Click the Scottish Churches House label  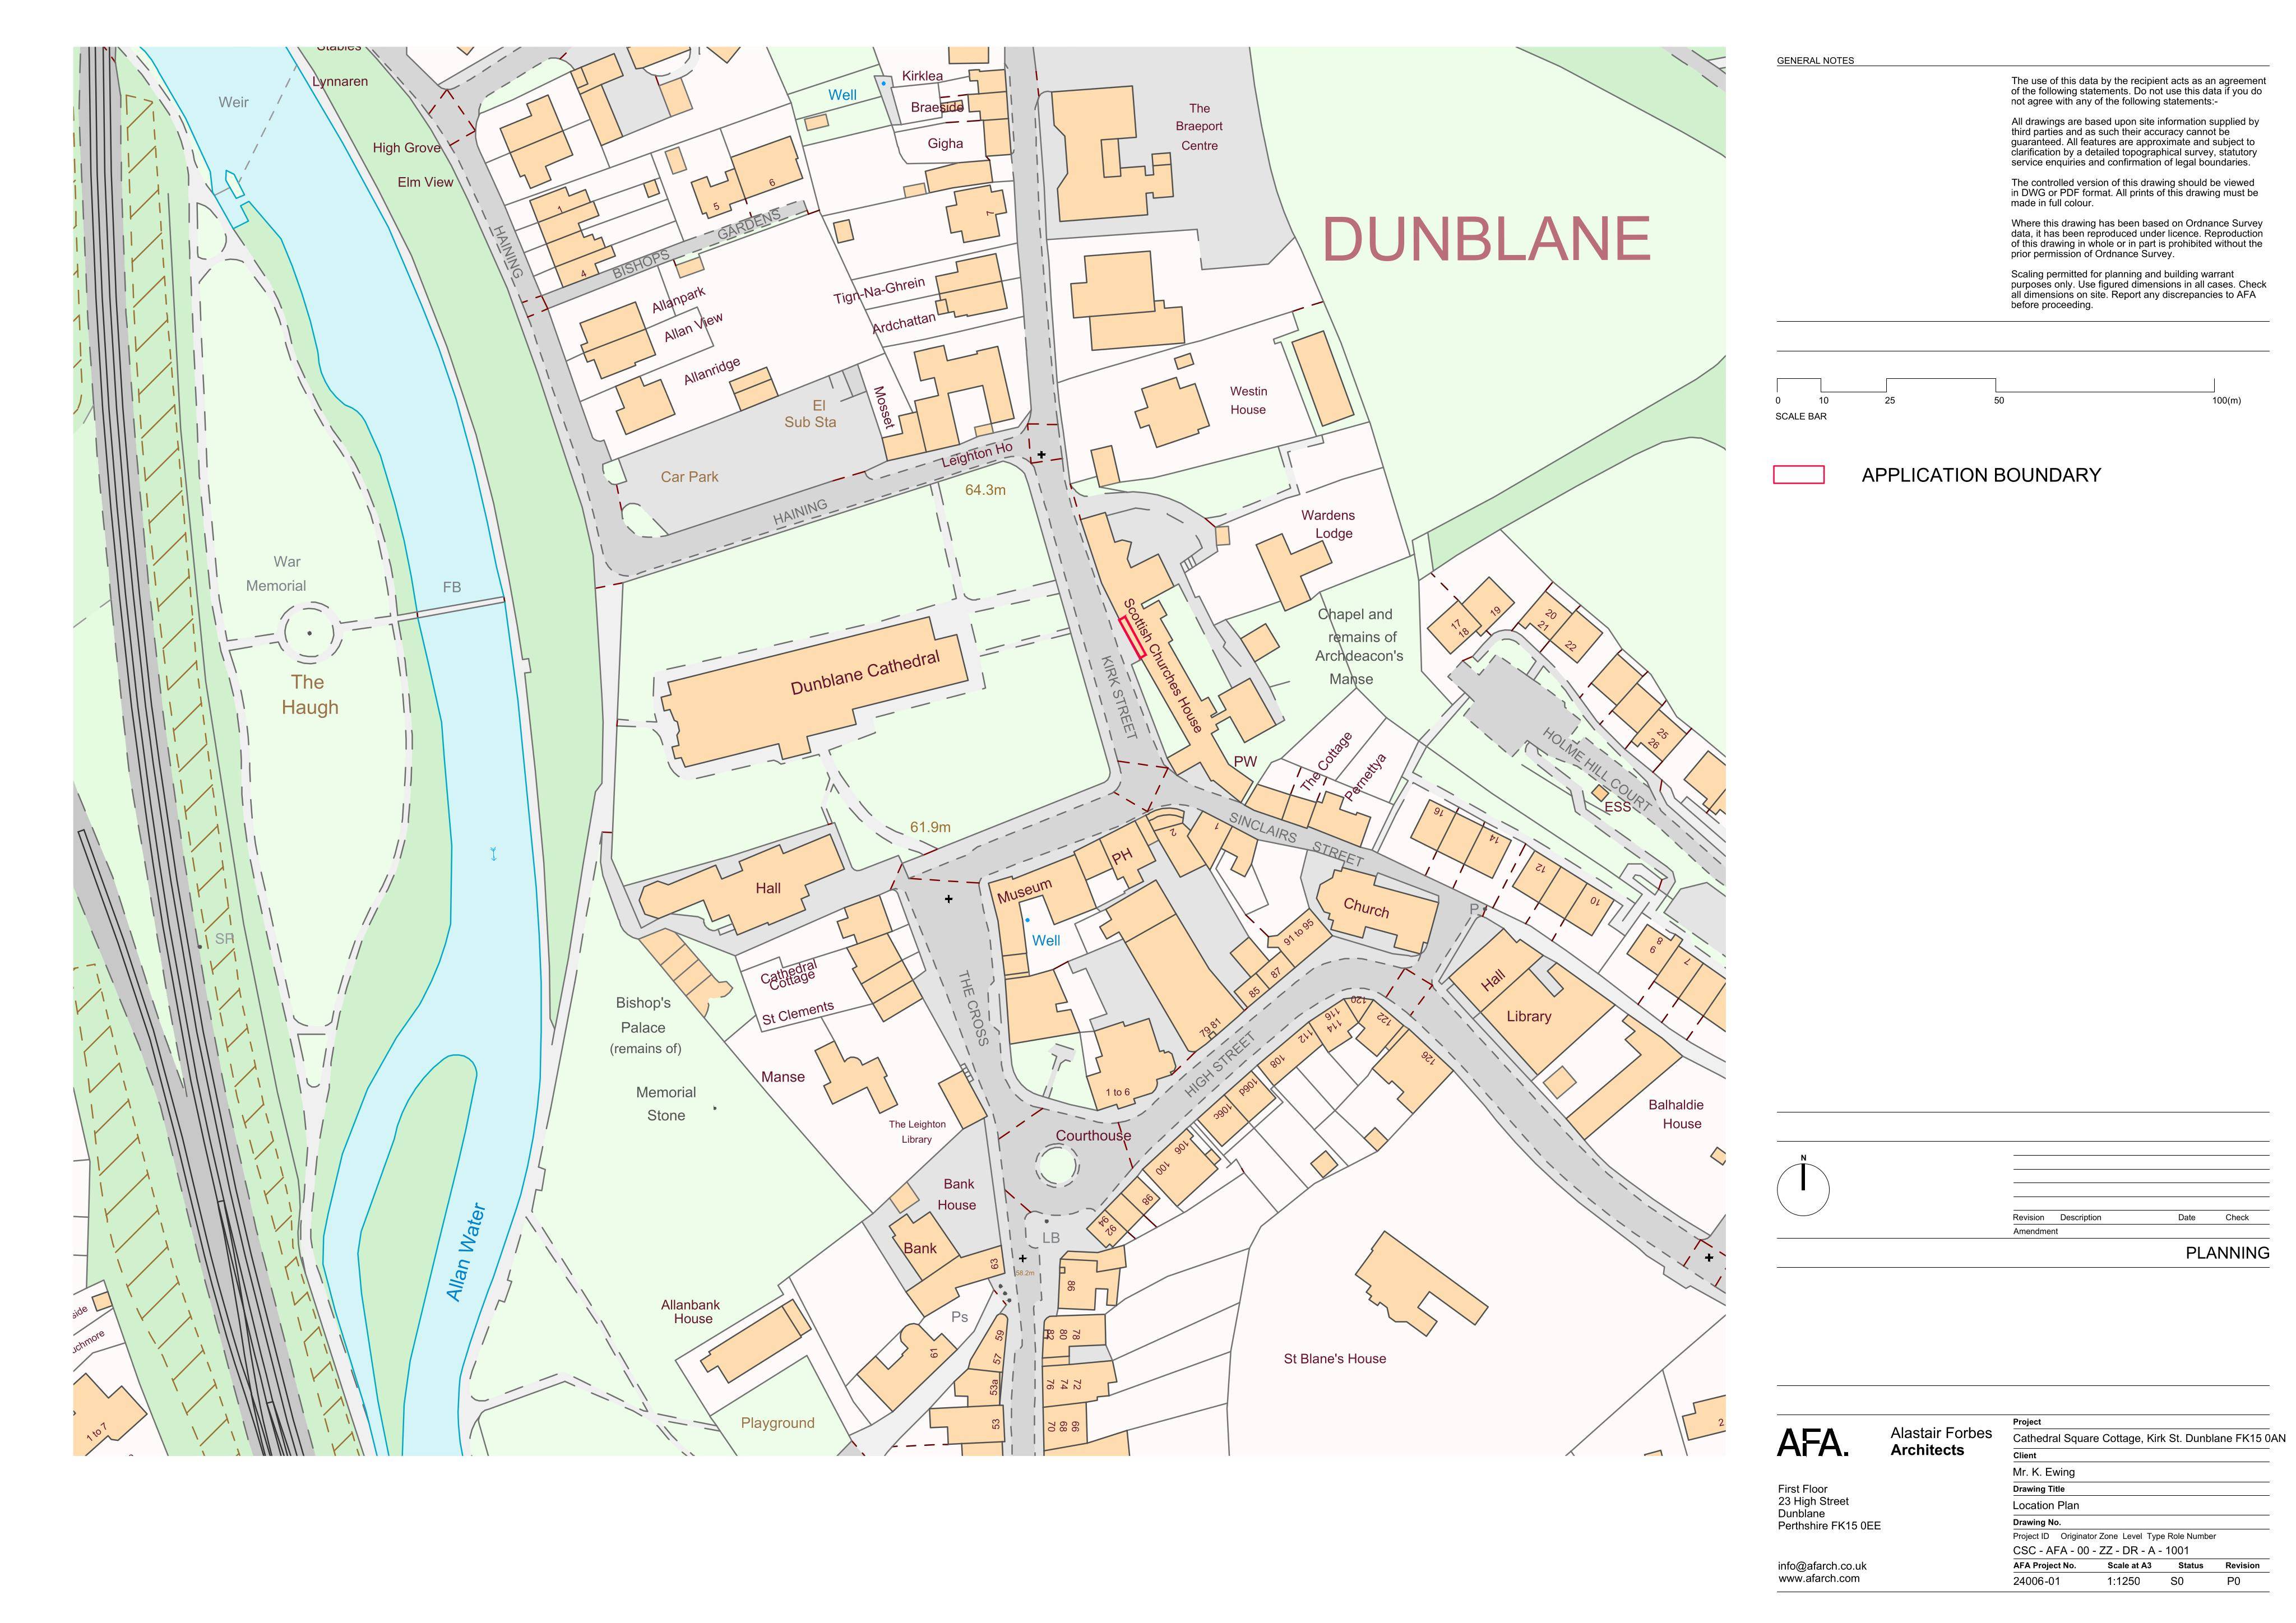point(1161,665)
